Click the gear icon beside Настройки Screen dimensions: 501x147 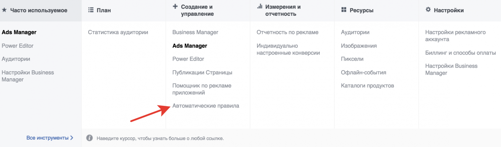428,10
